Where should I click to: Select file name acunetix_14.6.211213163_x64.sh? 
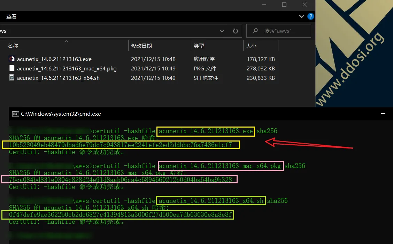[x=58, y=78]
